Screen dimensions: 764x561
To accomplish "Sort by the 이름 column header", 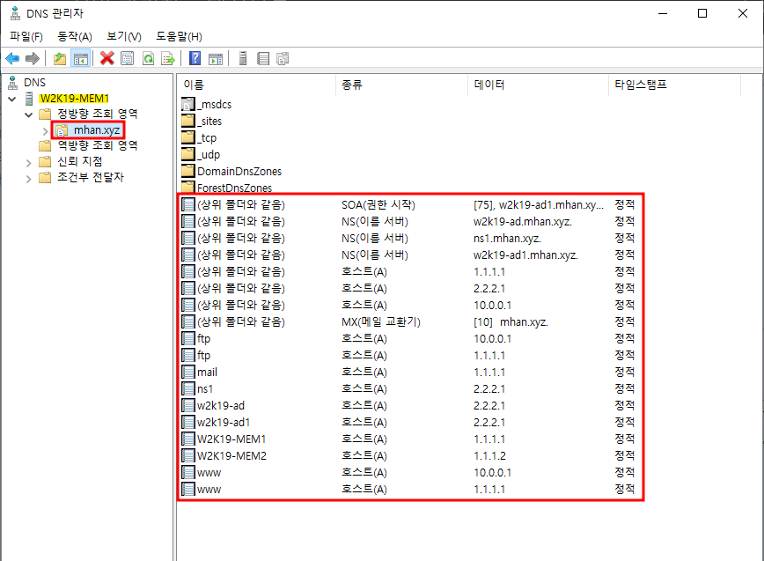I will point(256,85).
